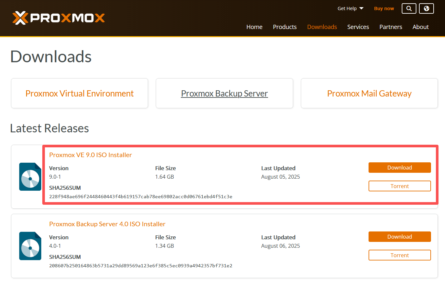
Task: Click the Backup Server 4.0 disc icon
Action: tap(30, 246)
